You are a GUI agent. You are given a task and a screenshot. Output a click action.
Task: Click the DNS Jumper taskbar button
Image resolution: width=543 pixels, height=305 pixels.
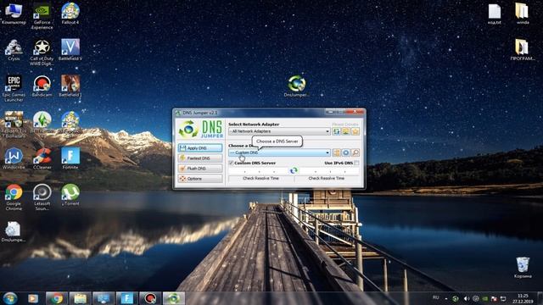pyautogui.click(x=173, y=298)
